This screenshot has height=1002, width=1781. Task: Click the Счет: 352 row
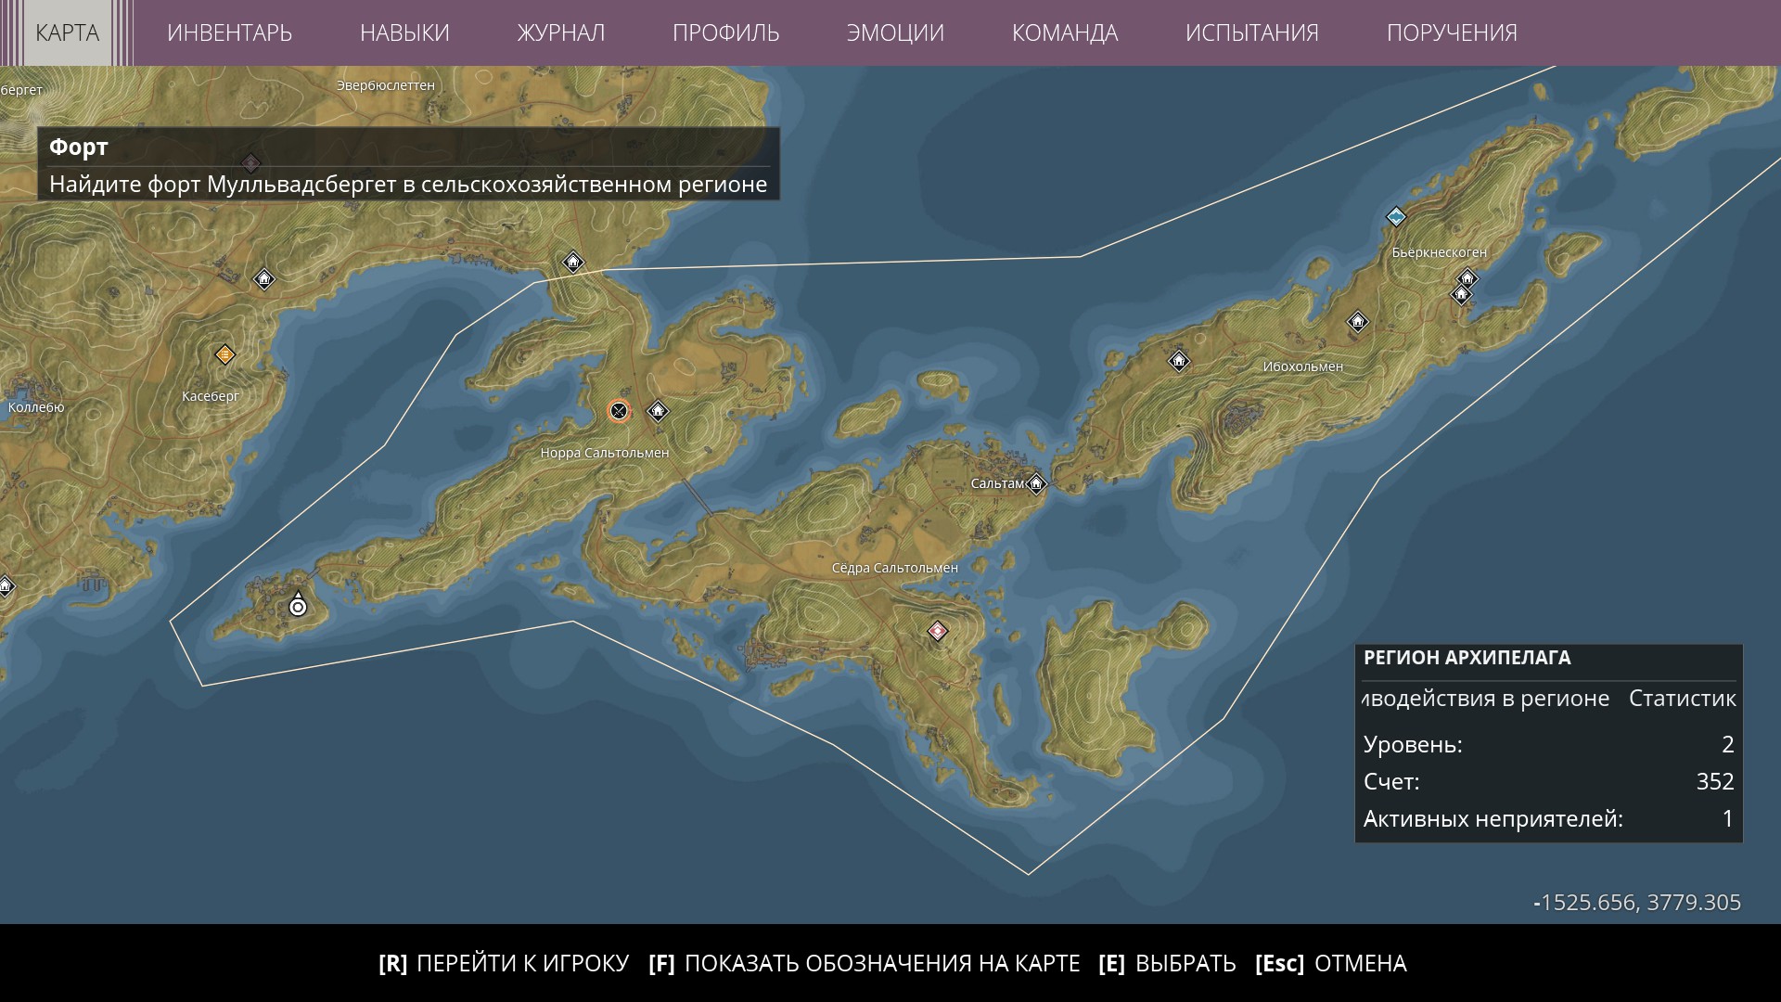[x=1549, y=781]
